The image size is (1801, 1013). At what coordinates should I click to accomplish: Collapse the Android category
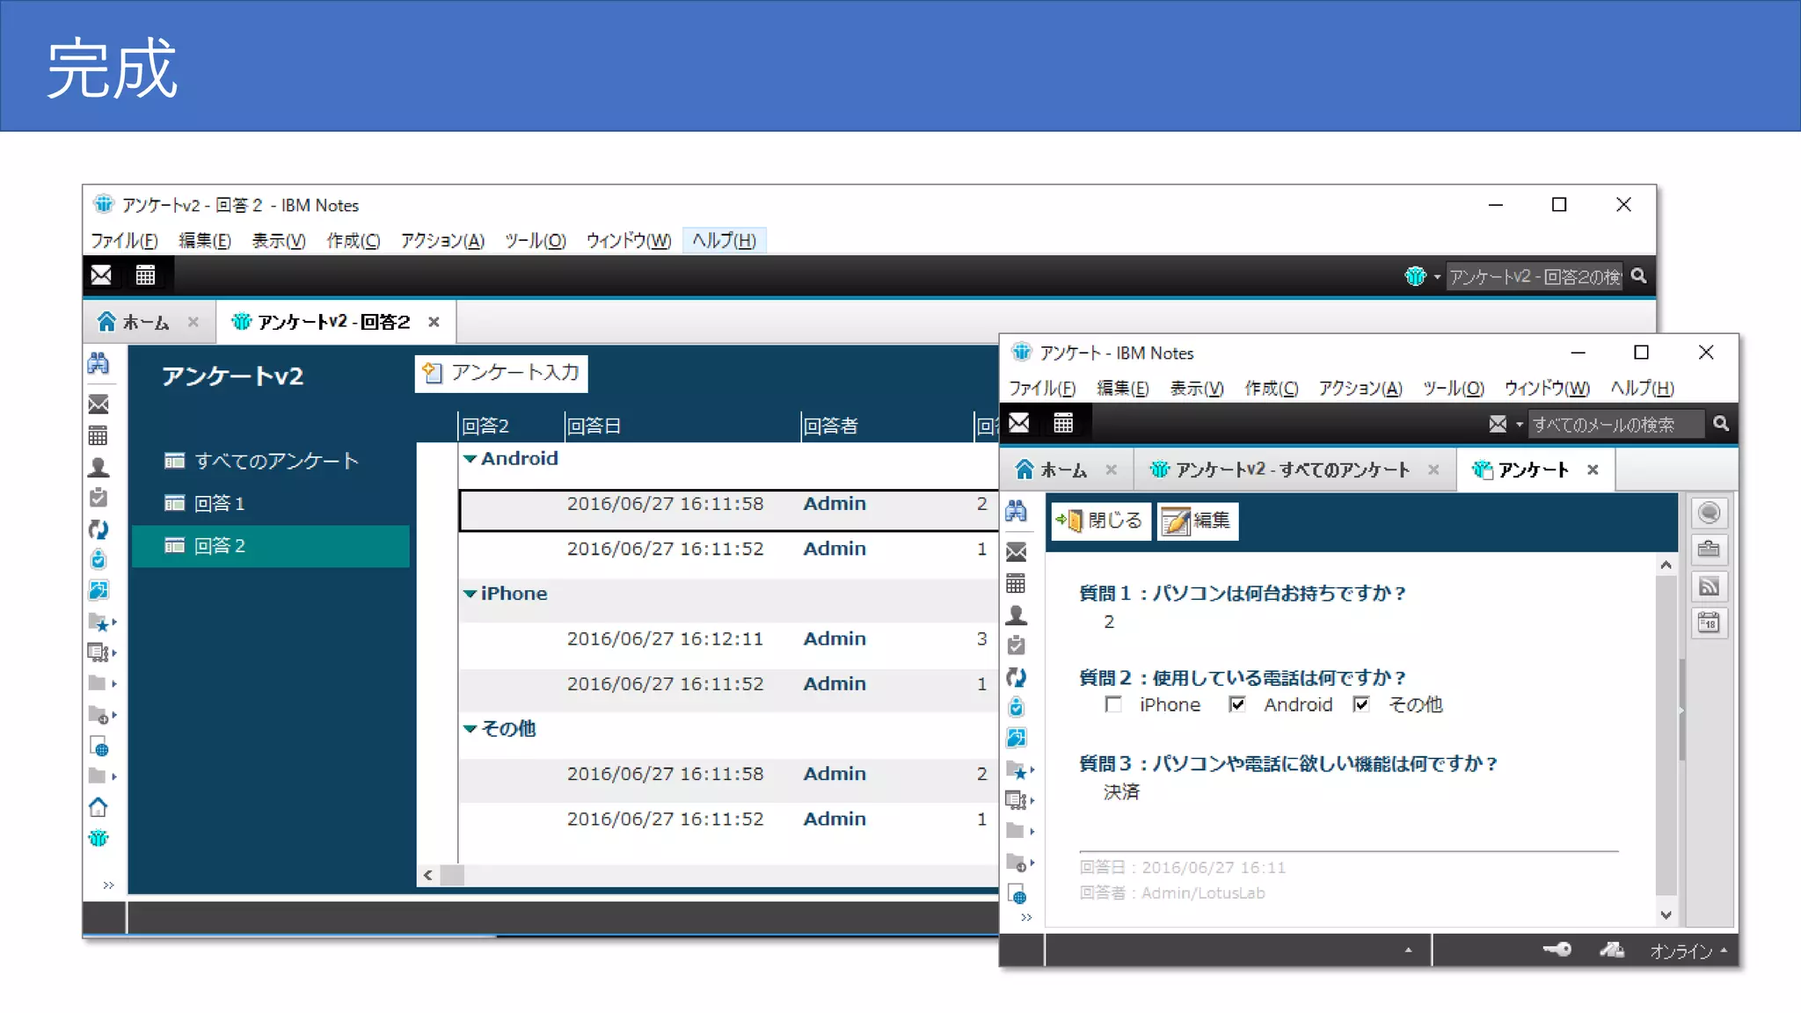[470, 459]
